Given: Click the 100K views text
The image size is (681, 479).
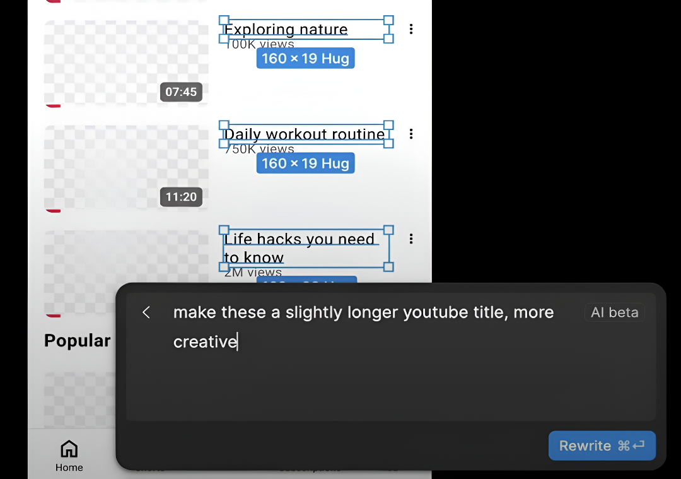Looking at the screenshot, I should pyautogui.click(x=260, y=44).
